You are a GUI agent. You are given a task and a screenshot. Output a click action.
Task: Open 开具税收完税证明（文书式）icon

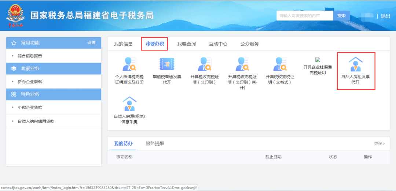(280, 64)
